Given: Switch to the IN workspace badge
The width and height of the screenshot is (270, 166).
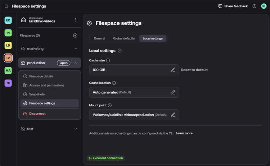Looking at the screenshot, I should (8, 33).
